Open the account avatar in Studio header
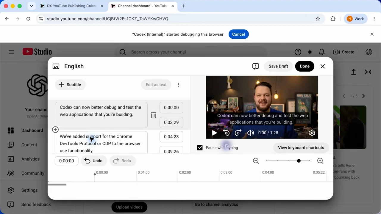 tap(369, 52)
